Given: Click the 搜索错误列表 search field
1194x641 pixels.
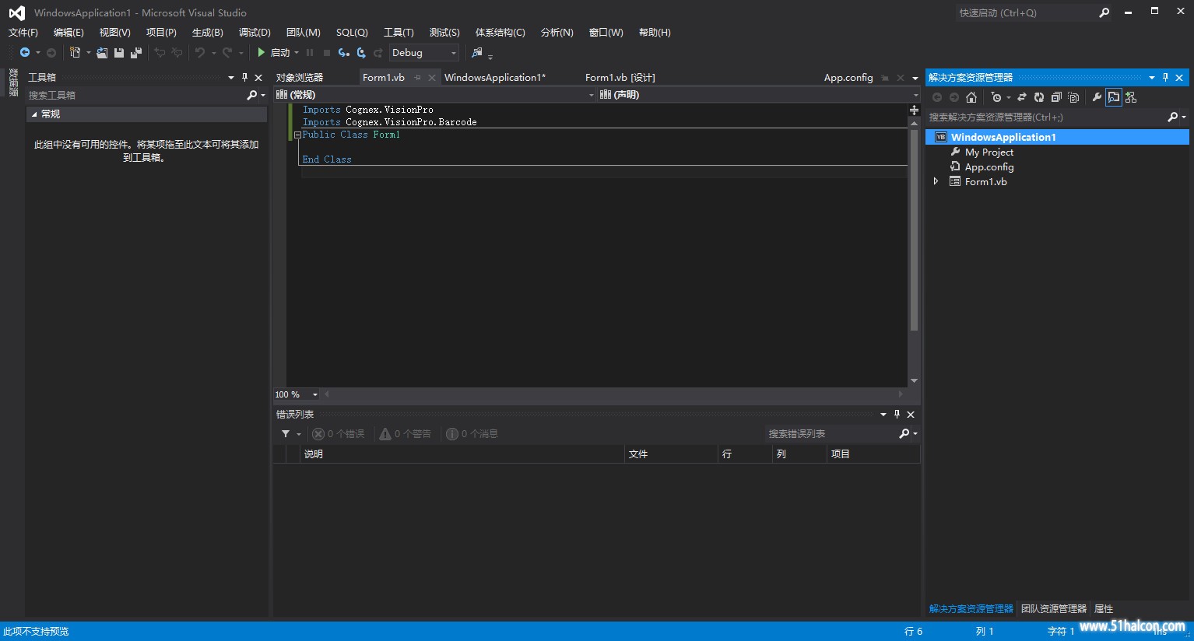Looking at the screenshot, I should (x=831, y=433).
